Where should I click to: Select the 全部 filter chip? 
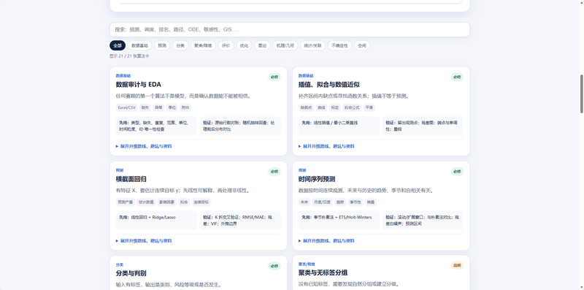[x=118, y=45]
